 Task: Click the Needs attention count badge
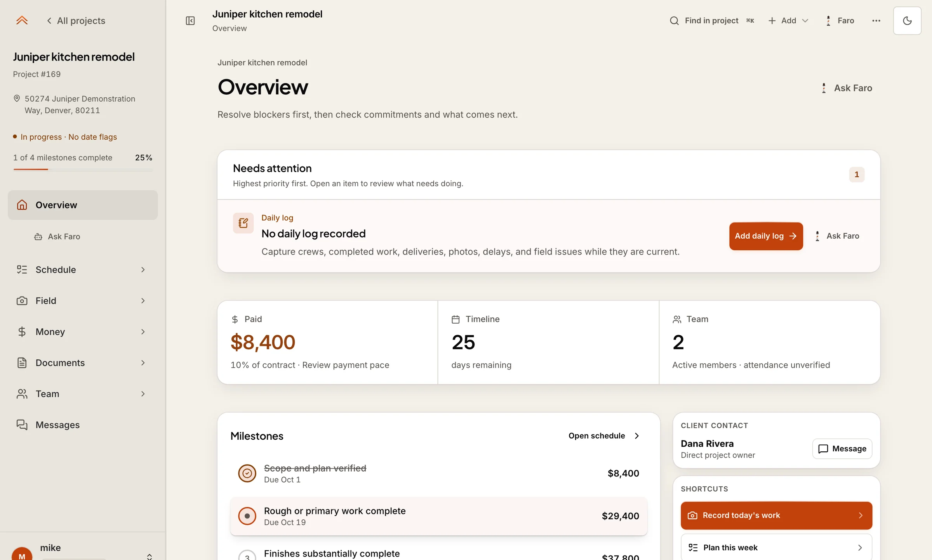click(857, 175)
